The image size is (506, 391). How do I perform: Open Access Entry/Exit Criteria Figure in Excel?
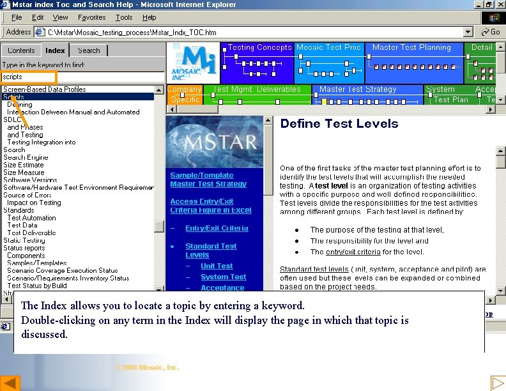click(211, 206)
